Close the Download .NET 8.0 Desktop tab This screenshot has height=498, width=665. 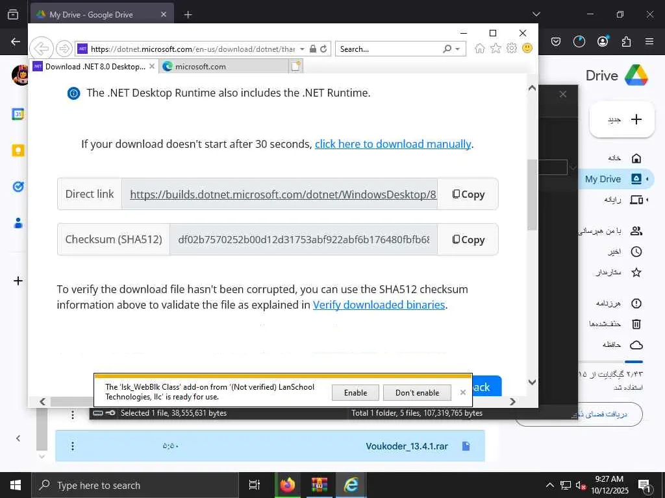(152, 67)
